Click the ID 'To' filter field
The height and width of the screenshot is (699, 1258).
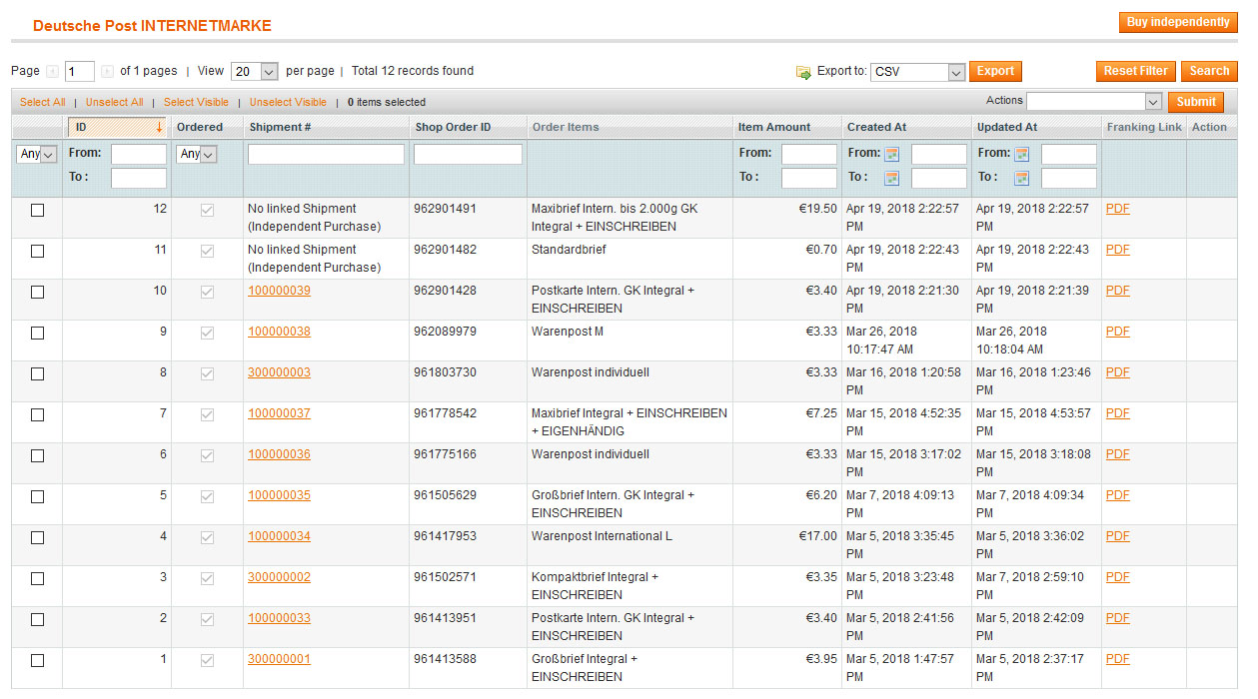click(x=139, y=178)
